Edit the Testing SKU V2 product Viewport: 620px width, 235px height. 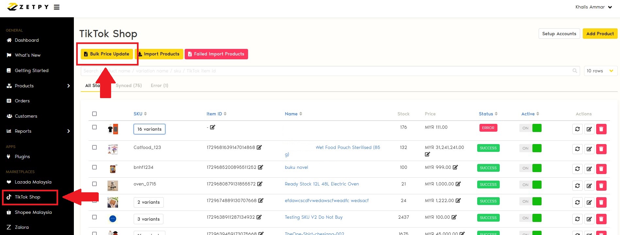[589, 219]
